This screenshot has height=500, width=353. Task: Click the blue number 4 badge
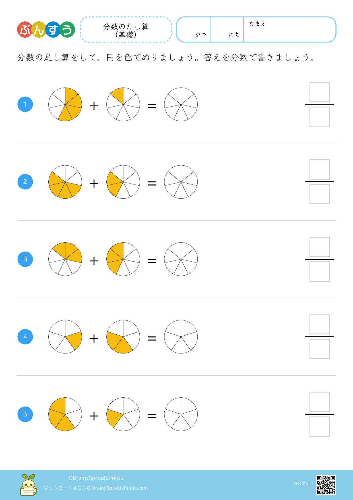pyautogui.click(x=25, y=337)
